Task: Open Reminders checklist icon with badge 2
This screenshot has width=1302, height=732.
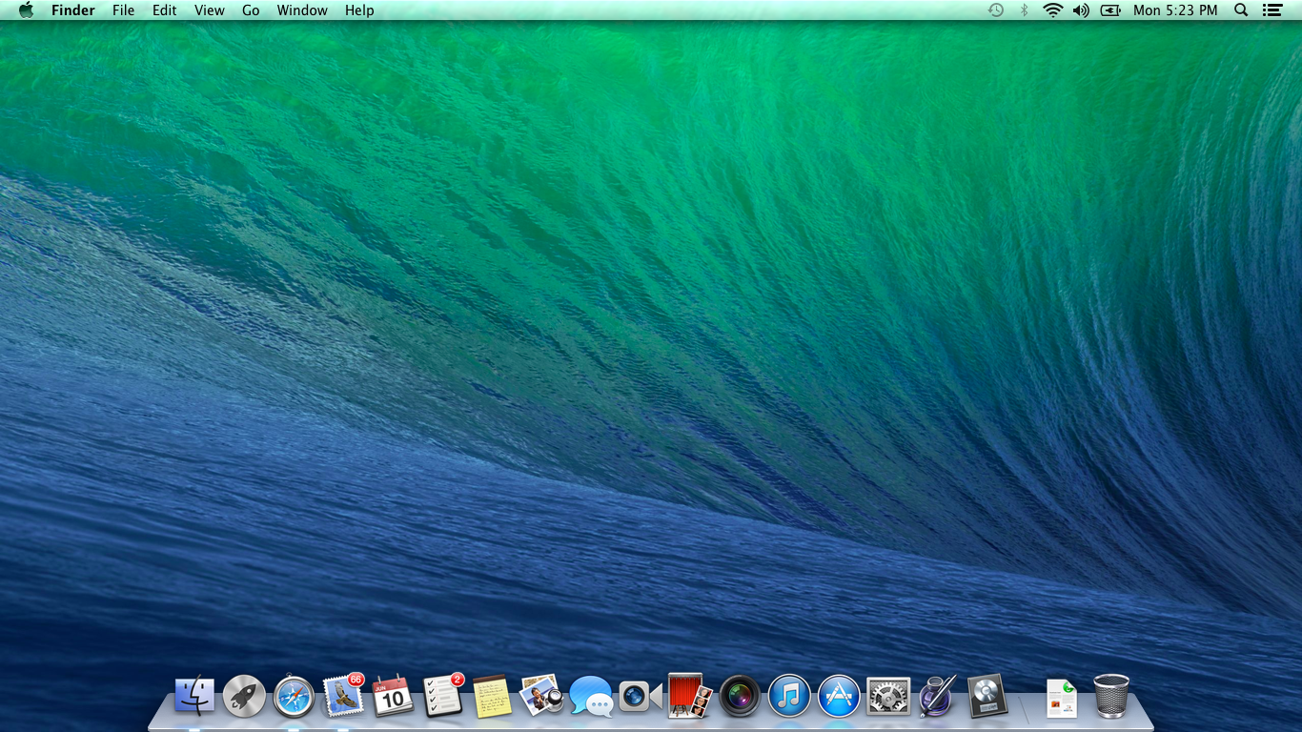Action: pyautogui.click(x=443, y=695)
